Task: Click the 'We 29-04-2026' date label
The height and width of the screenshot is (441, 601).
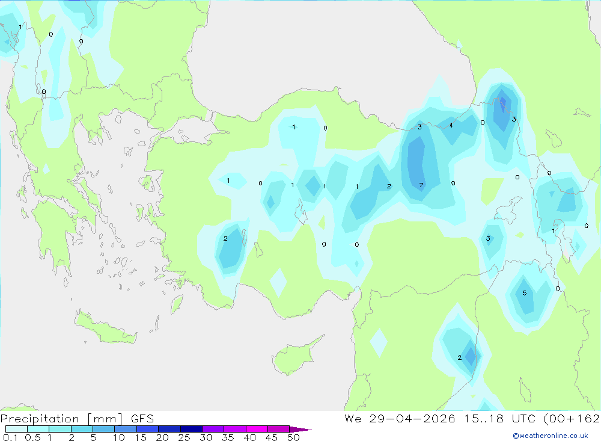Action: [400, 419]
